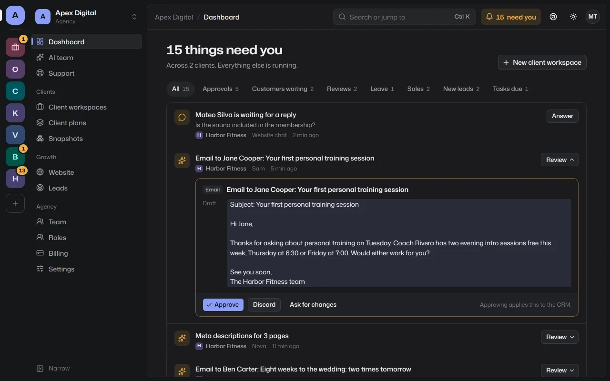Open Team in the sidebar
The image size is (610, 381).
[x=87, y=222]
